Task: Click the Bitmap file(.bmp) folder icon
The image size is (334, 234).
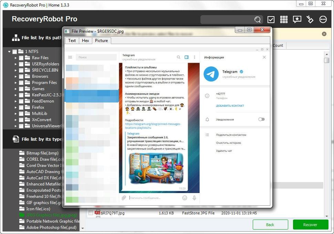Action: click(22, 153)
